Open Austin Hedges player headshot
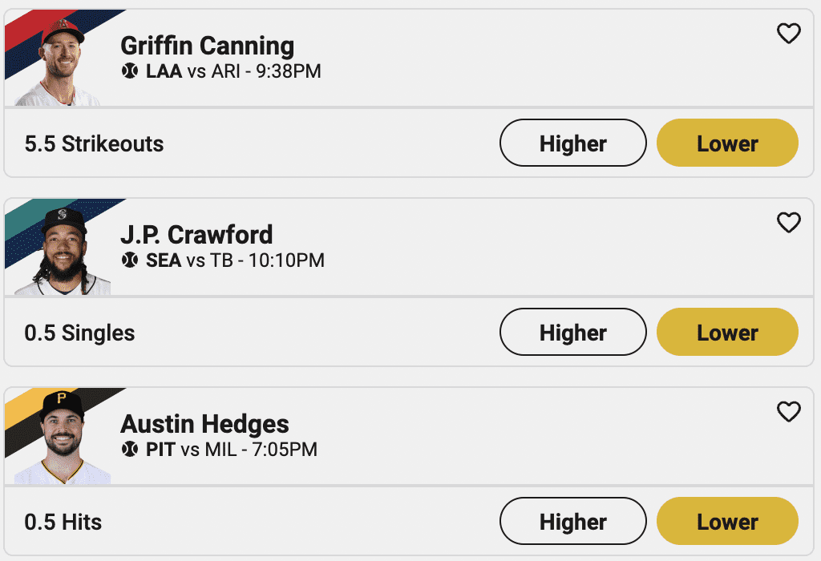The width and height of the screenshot is (821, 561). [63, 441]
